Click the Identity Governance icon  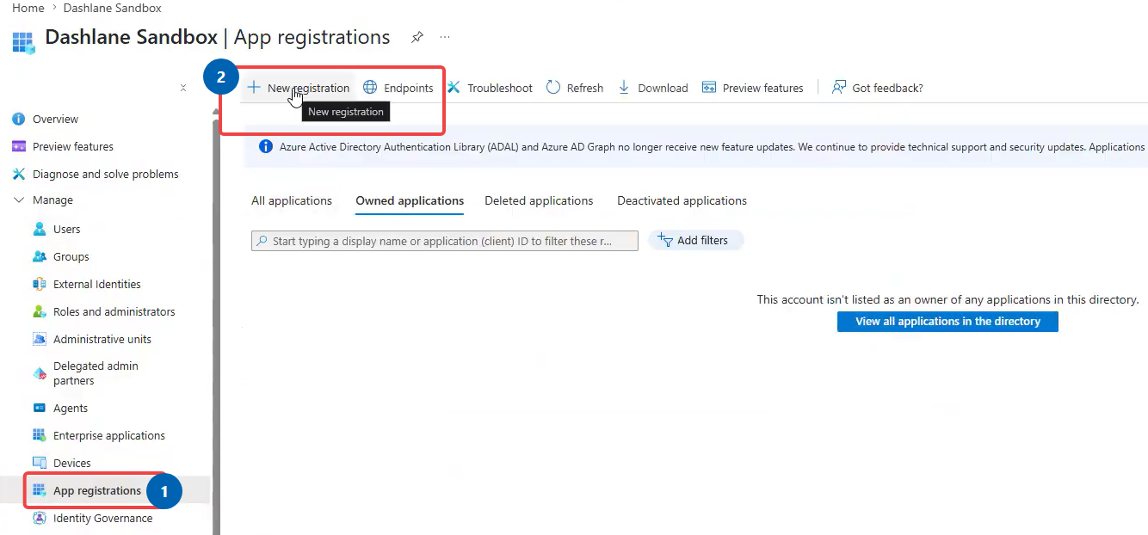pyautogui.click(x=39, y=518)
